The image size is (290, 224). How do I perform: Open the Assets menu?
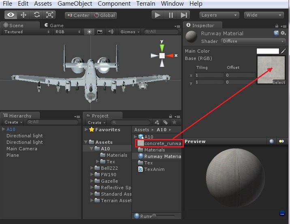tap(43, 4)
